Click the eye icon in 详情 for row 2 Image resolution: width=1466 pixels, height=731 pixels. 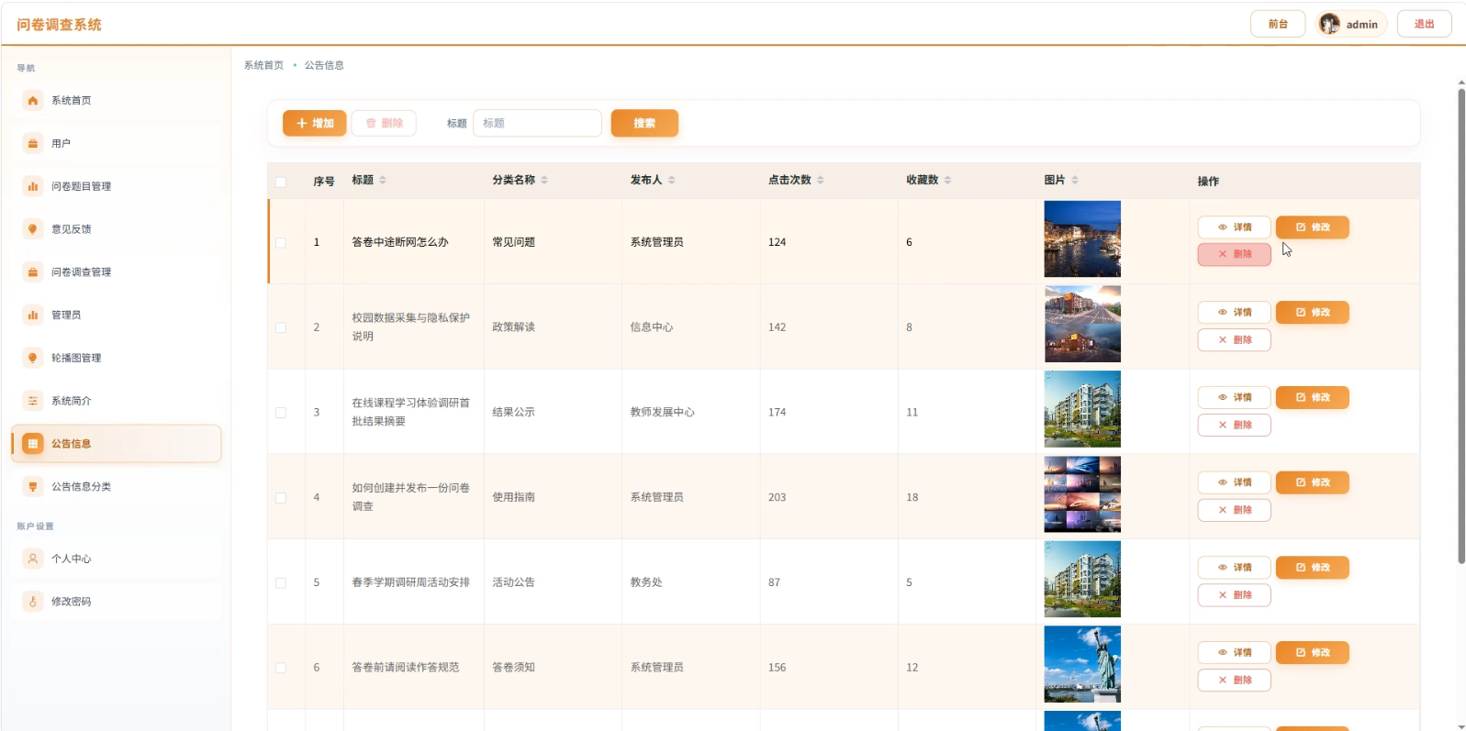coord(1223,313)
